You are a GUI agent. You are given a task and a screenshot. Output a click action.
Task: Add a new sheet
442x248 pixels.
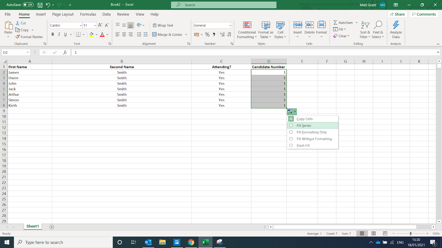(52, 227)
